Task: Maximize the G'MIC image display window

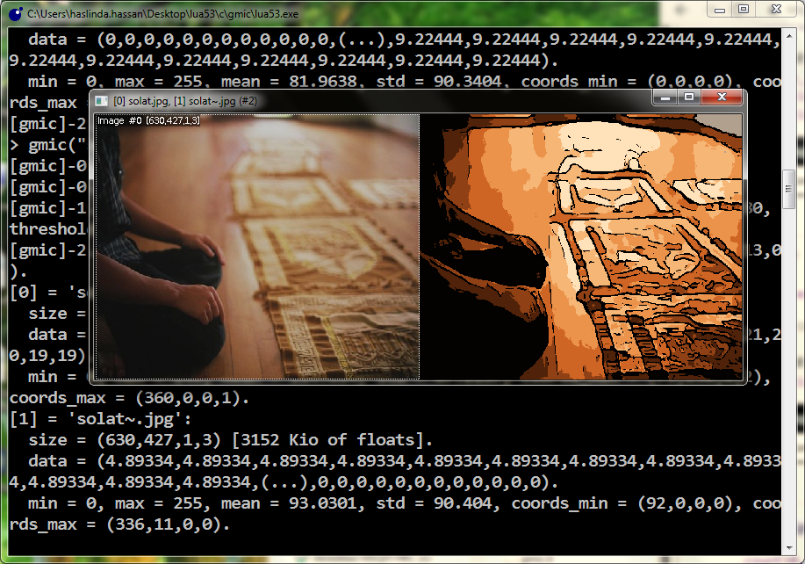Action: [689, 98]
